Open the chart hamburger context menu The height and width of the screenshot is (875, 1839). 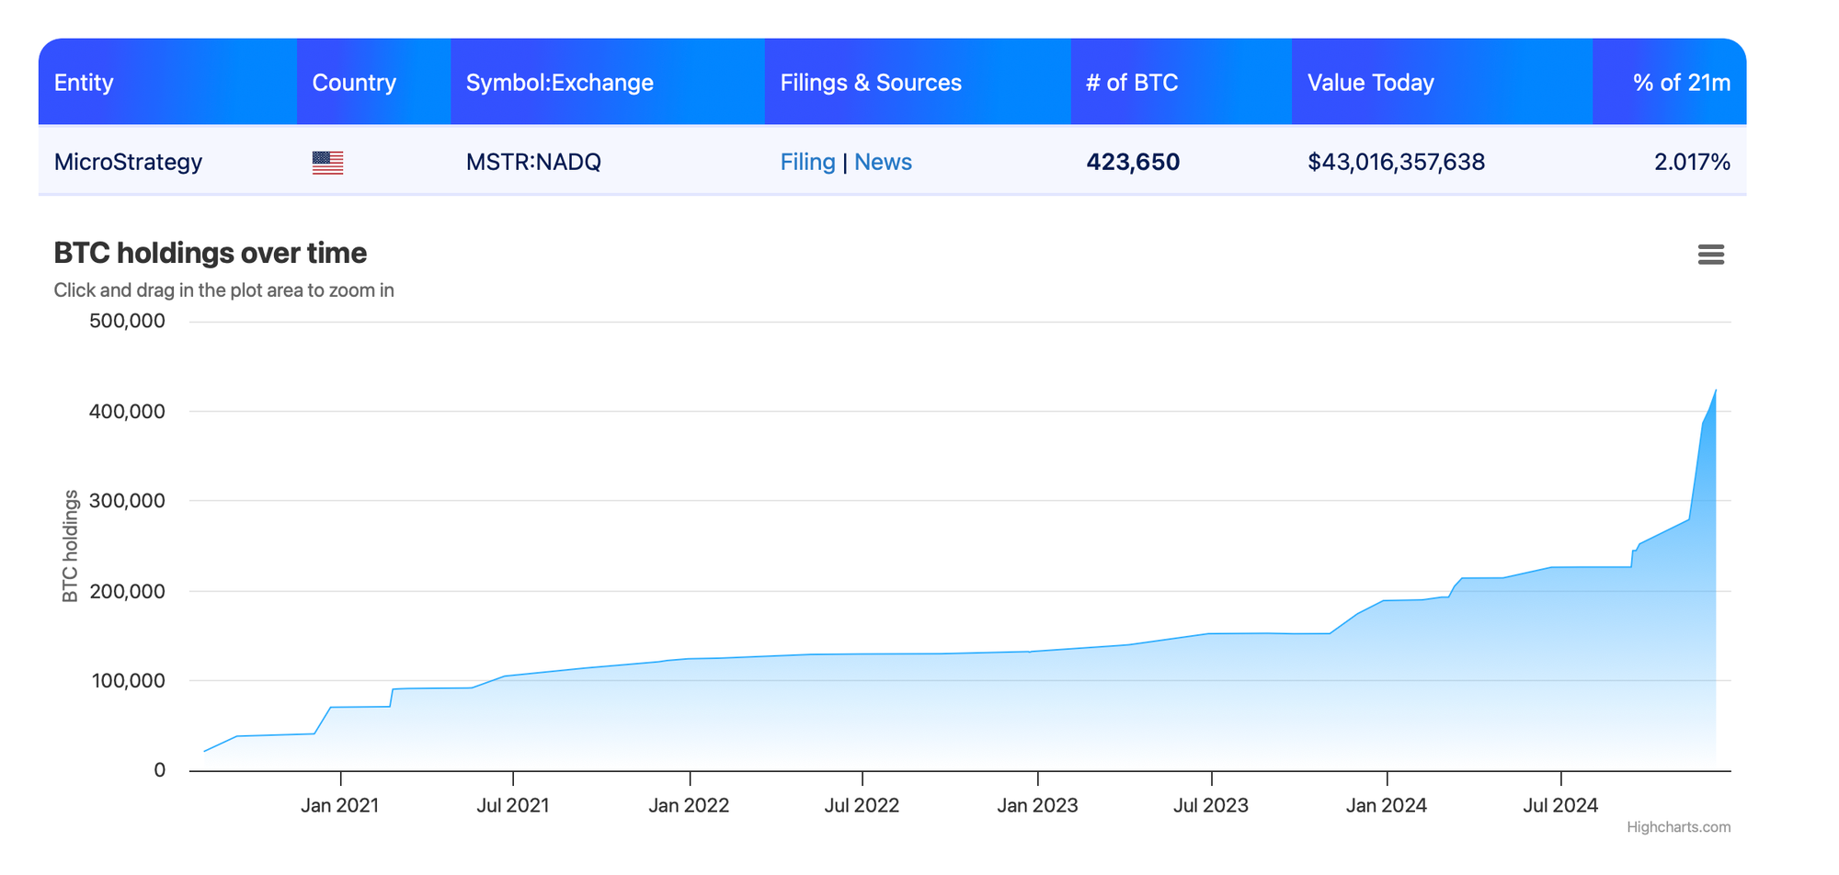[x=1710, y=255]
